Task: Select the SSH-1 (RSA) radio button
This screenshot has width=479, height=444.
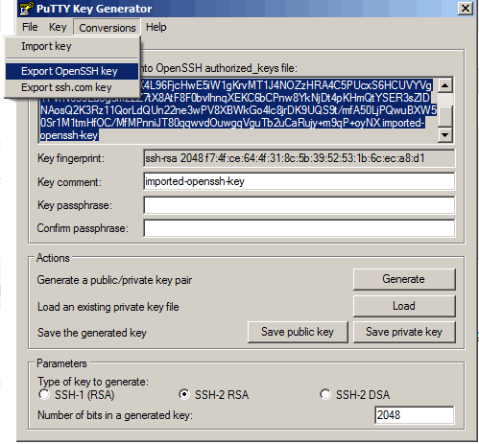Action: 44,394
